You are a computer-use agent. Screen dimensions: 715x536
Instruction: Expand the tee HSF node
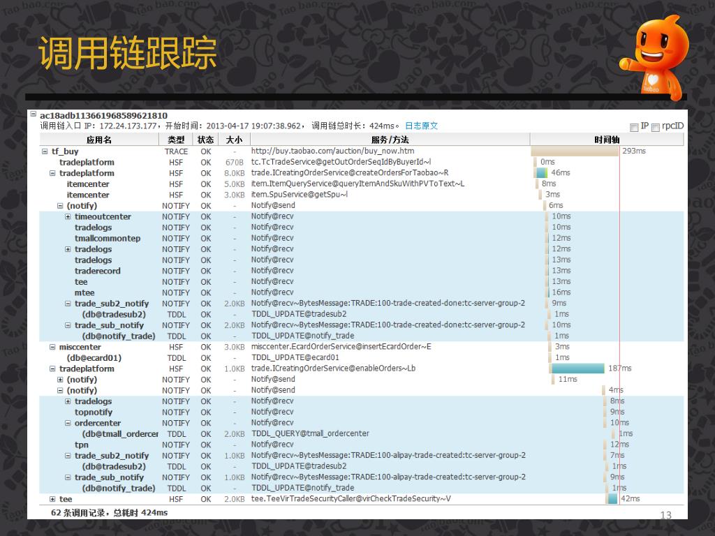point(52,500)
